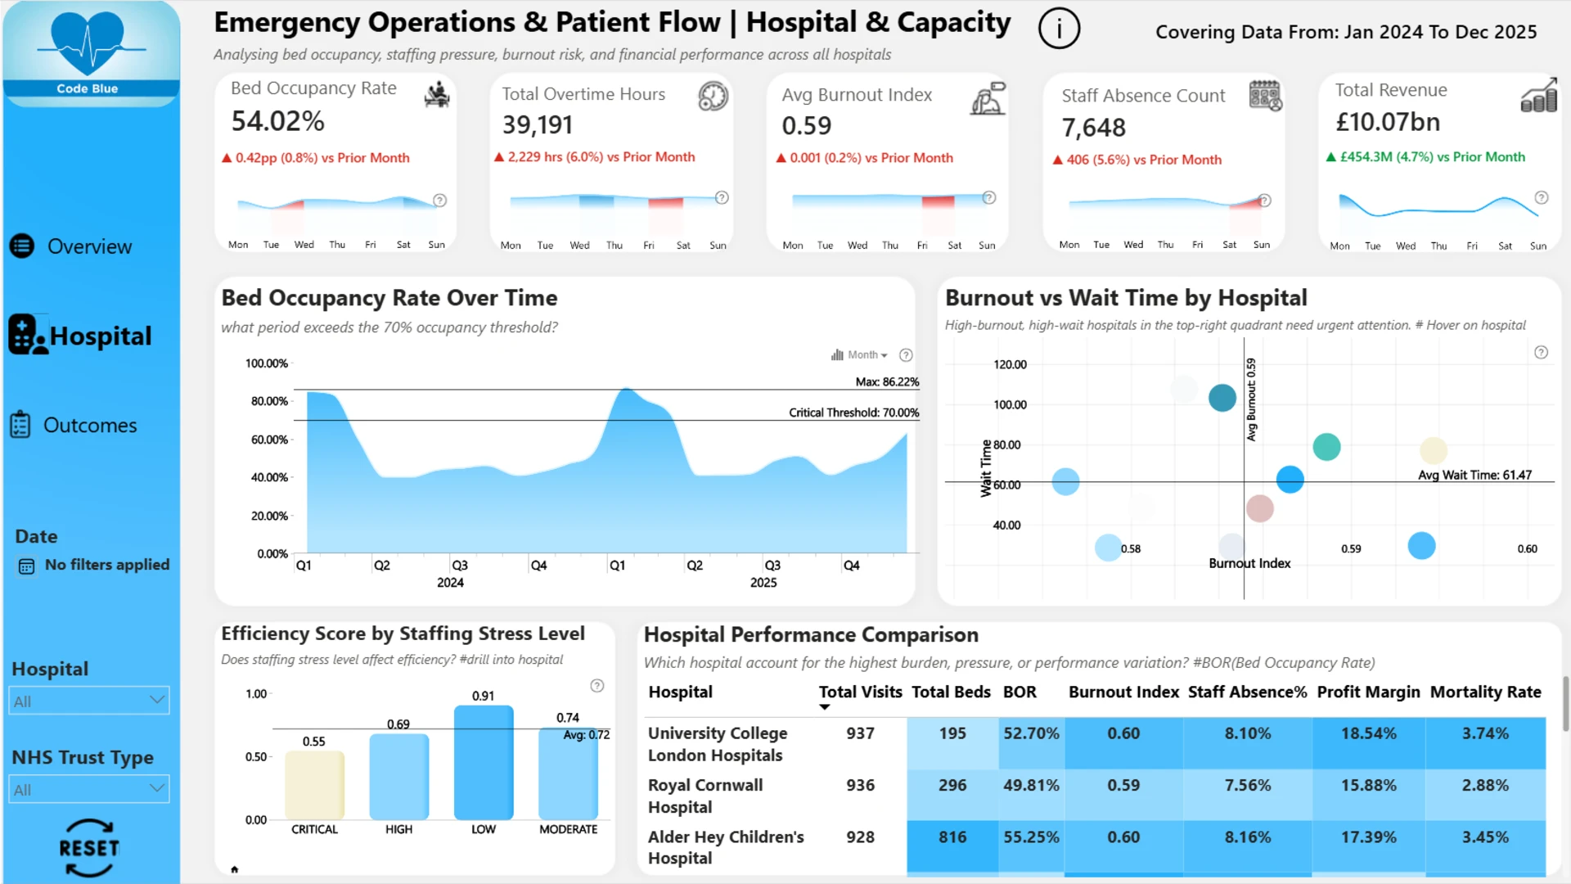Image resolution: width=1571 pixels, height=884 pixels.
Task: Expand the NHS Trust Type dropdown
Action: click(89, 789)
